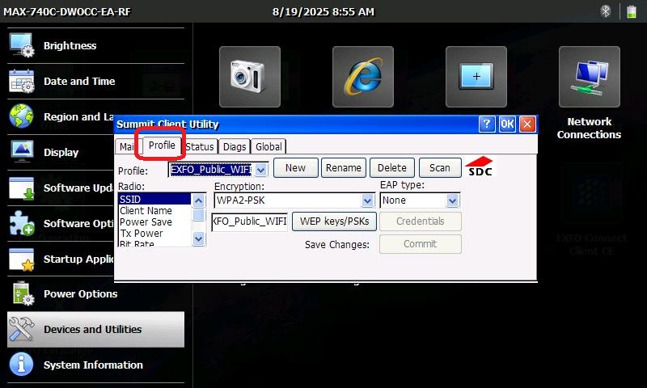Click the Radio list scroll down arrow
647x388 pixels.
198,238
